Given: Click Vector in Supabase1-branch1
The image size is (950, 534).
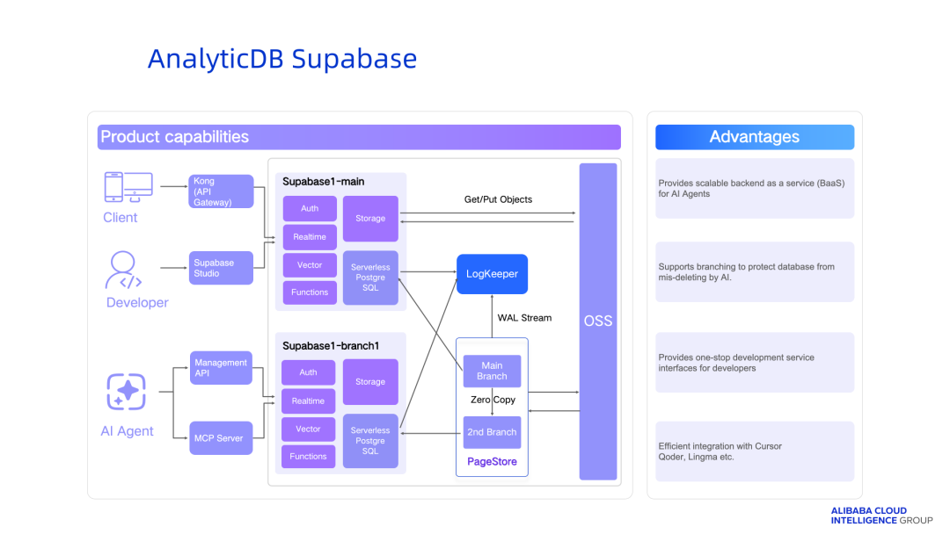Looking at the screenshot, I should coord(309,429).
